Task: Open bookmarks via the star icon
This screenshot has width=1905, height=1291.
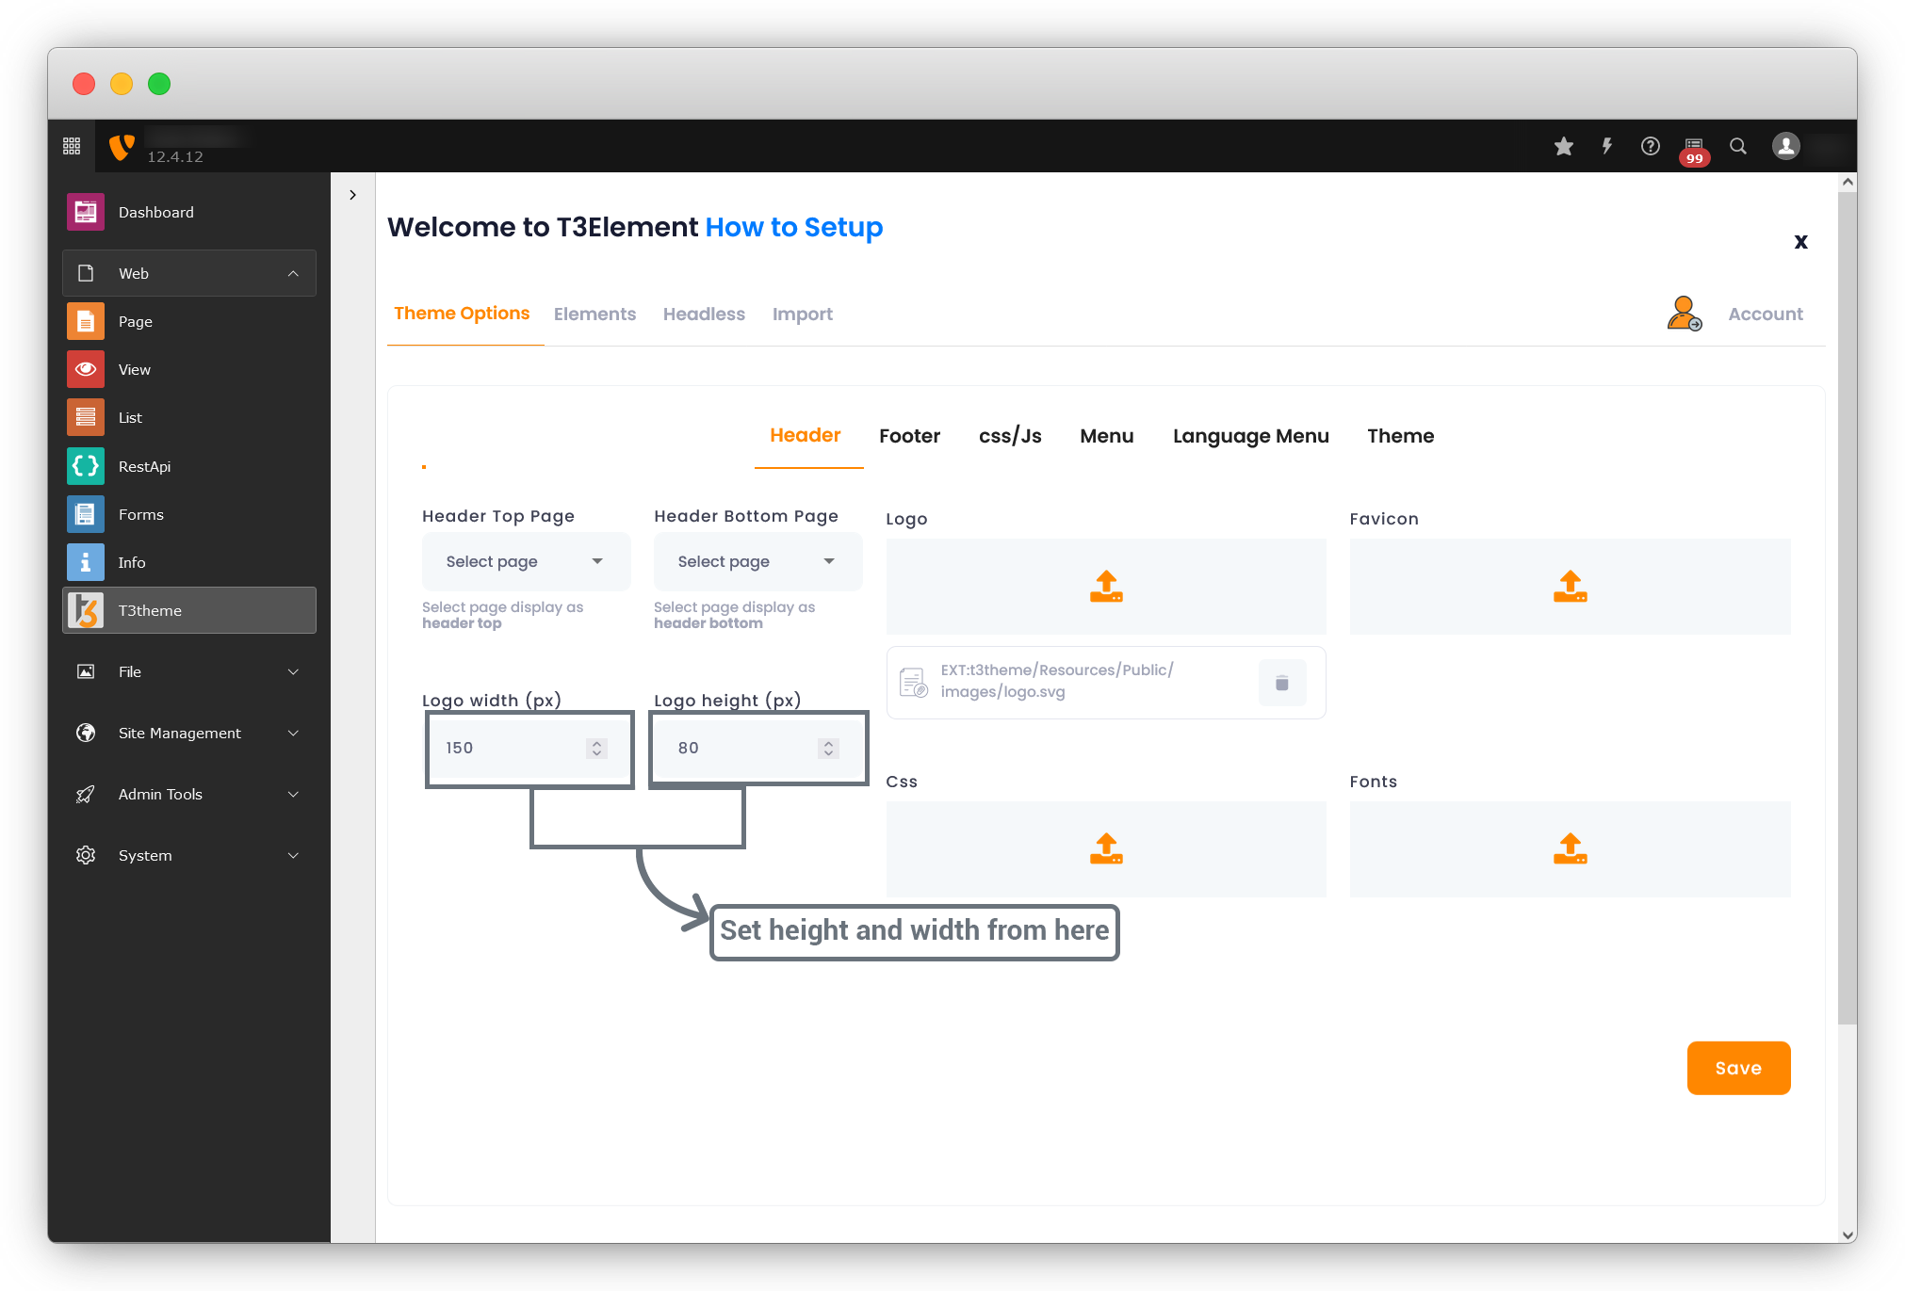Action: pos(1564,146)
